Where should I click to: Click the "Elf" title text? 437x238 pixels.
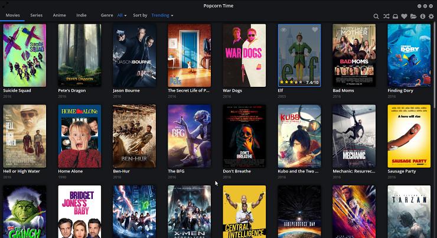280,90
